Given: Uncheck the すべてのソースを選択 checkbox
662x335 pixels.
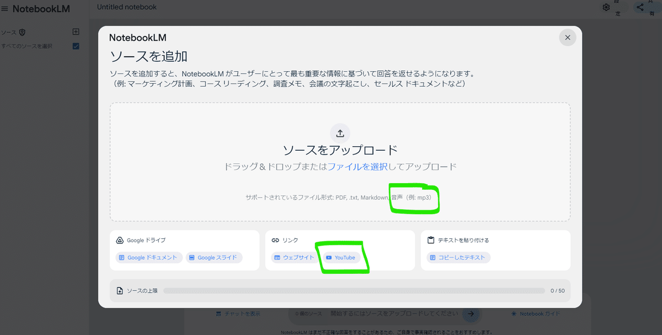Looking at the screenshot, I should coord(76,46).
